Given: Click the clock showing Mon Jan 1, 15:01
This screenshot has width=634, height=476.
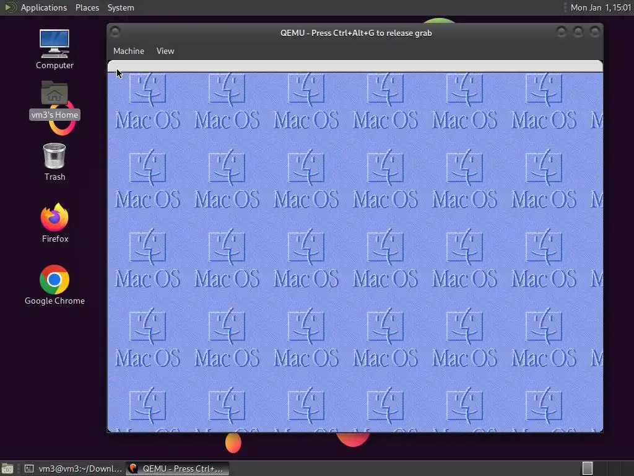Looking at the screenshot, I should (x=601, y=7).
